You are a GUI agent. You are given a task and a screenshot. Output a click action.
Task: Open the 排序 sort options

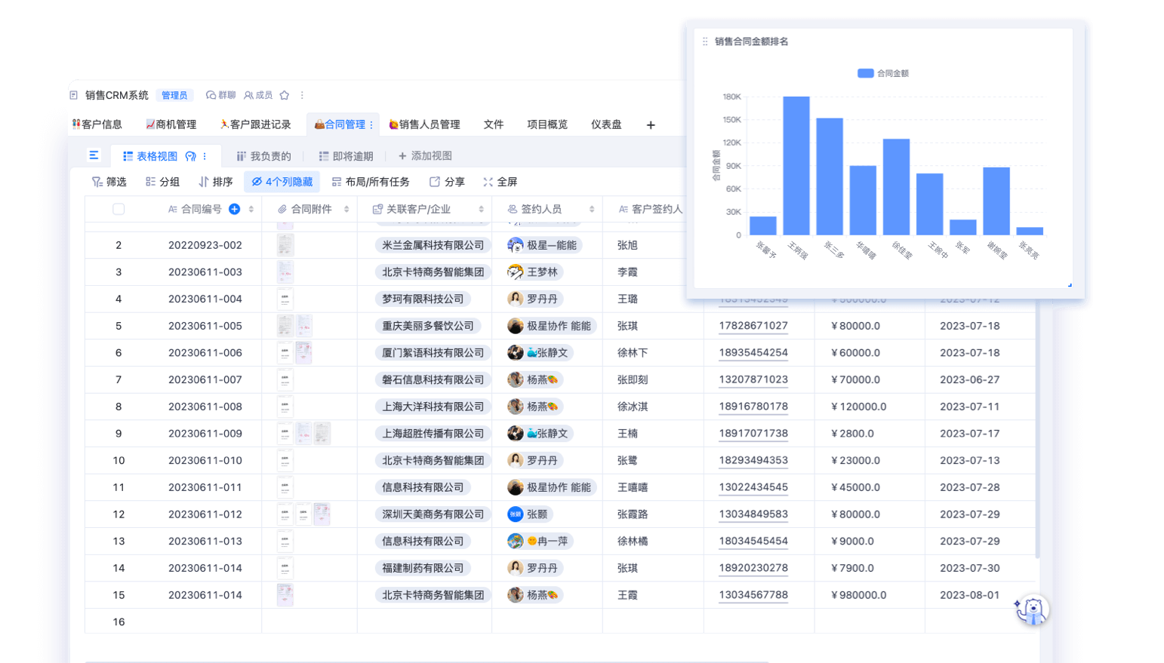(x=215, y=182)
